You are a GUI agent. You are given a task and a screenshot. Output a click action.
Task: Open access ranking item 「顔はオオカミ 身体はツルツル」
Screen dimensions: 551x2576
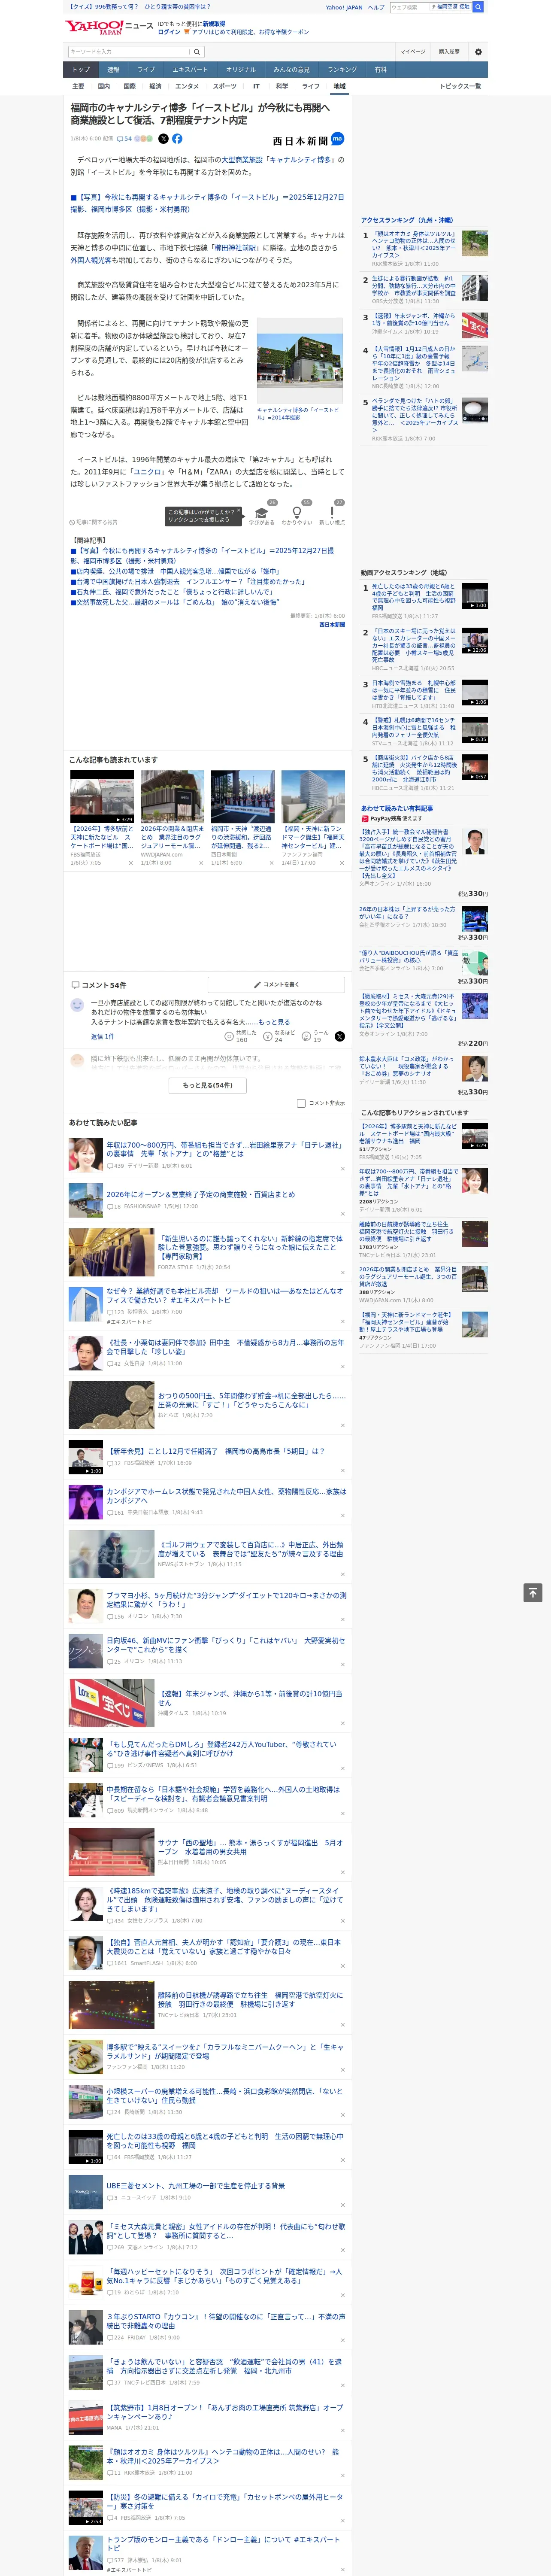pyautogui.click(x=414, y=245)
